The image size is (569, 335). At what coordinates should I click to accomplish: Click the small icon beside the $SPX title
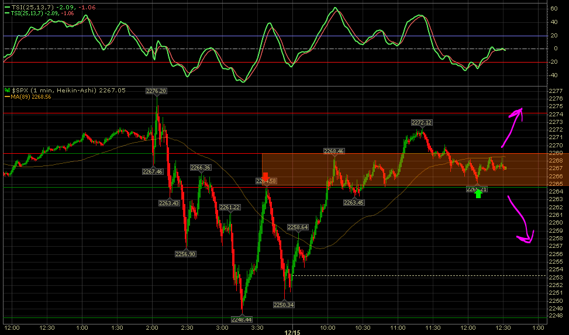[7, 91]
